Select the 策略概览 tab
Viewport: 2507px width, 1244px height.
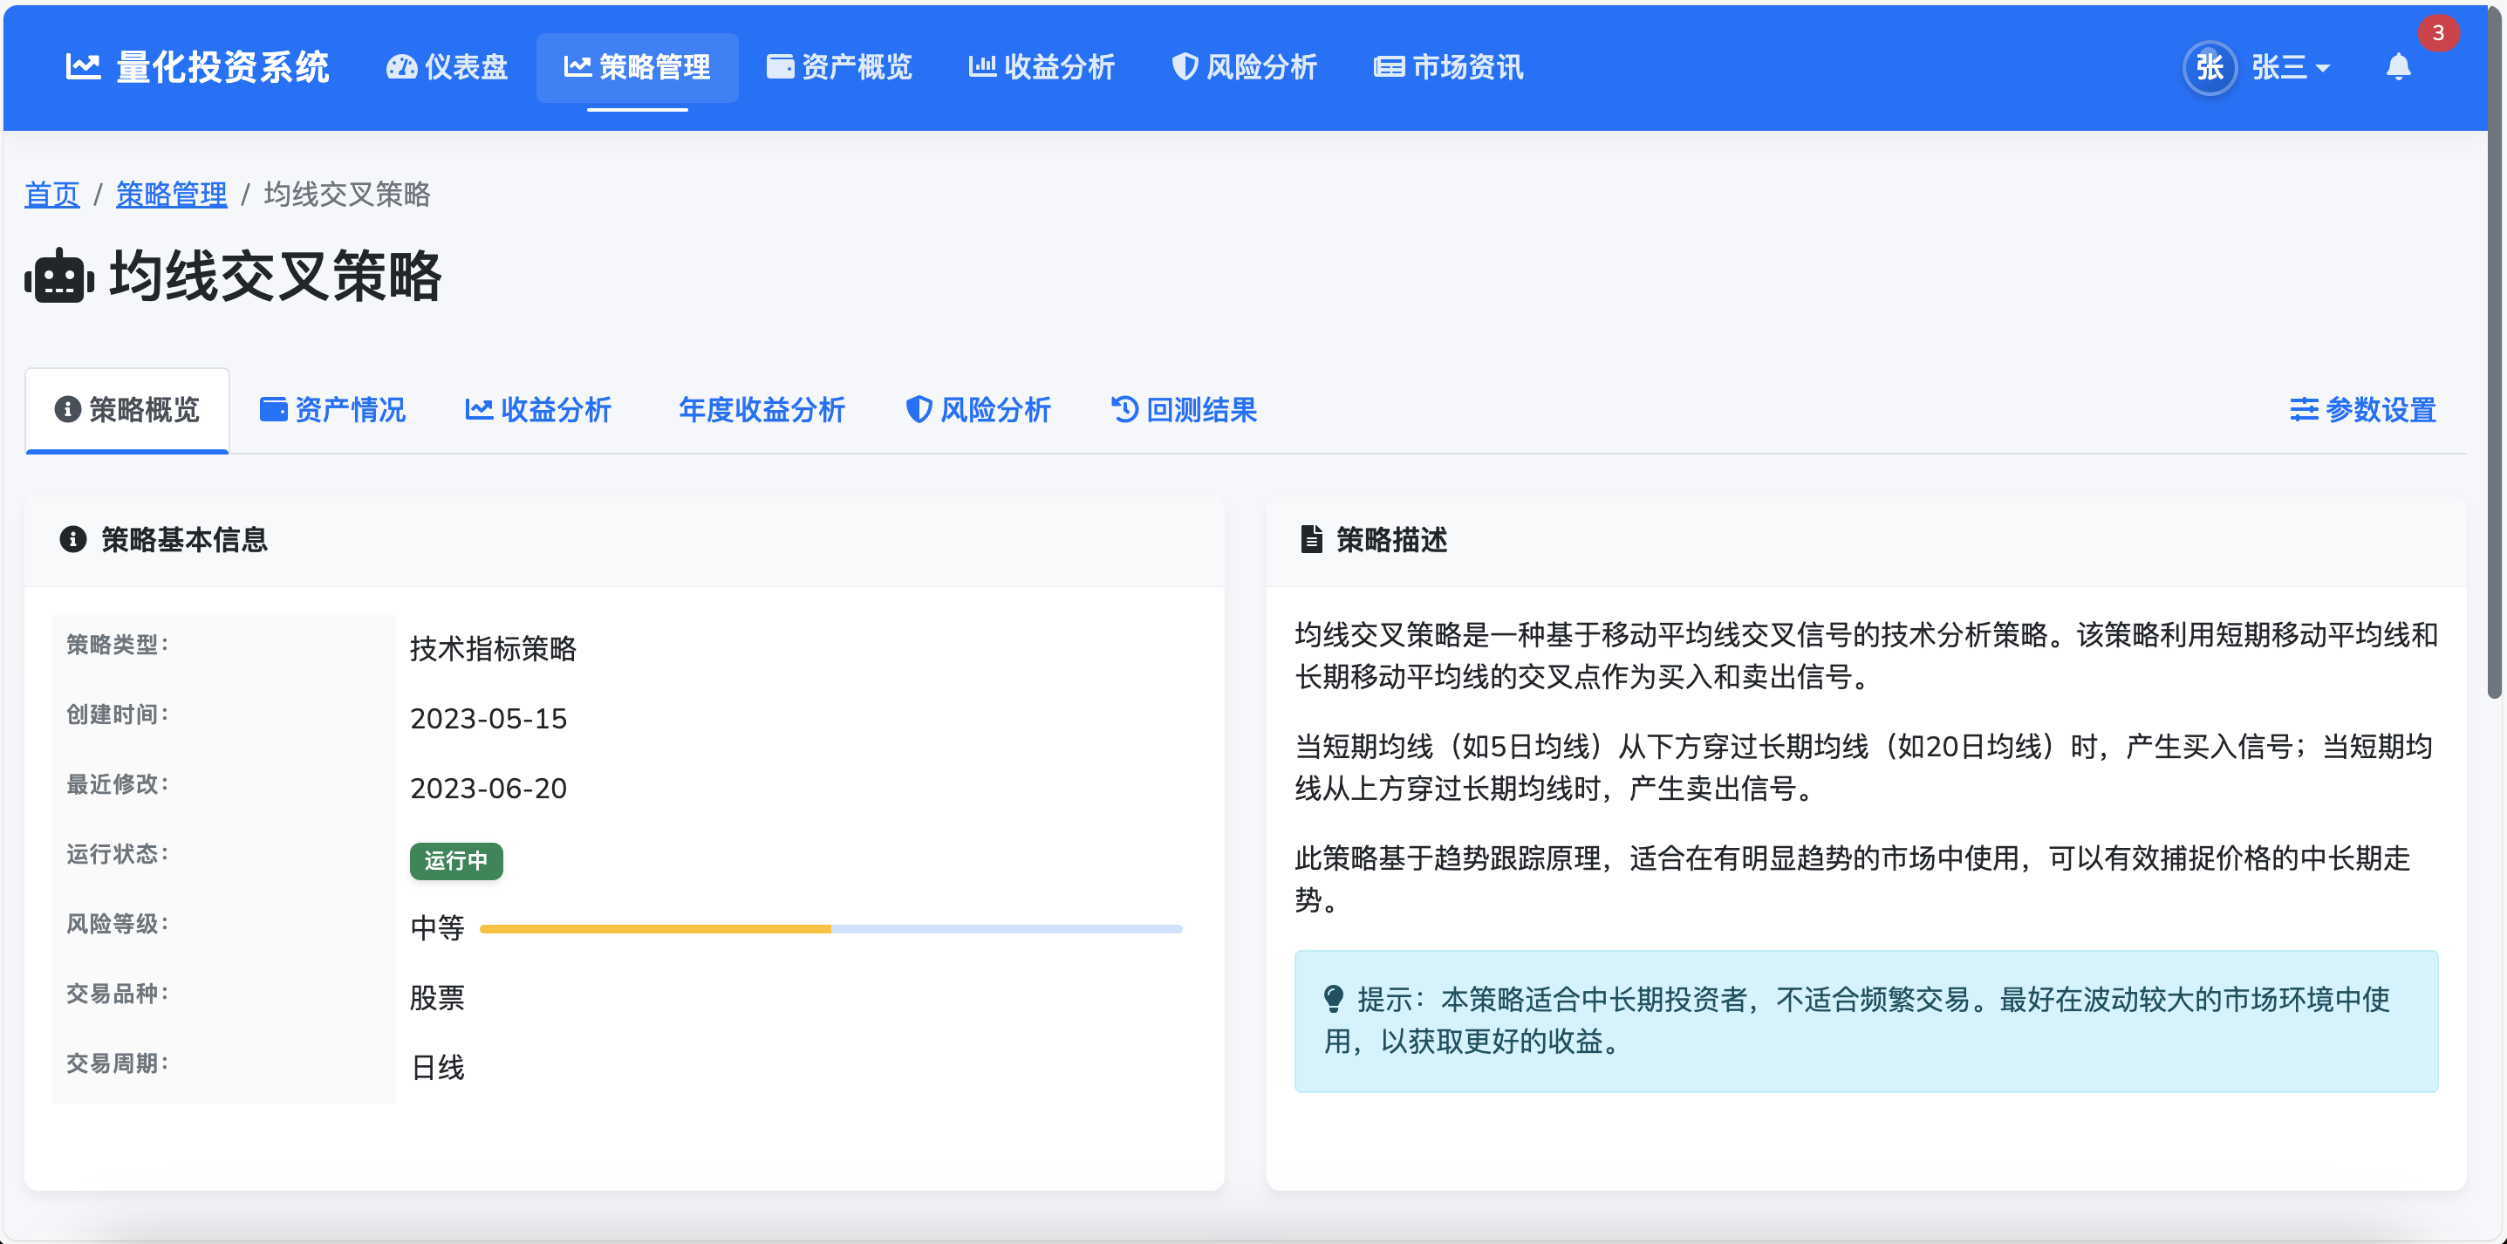126,410
